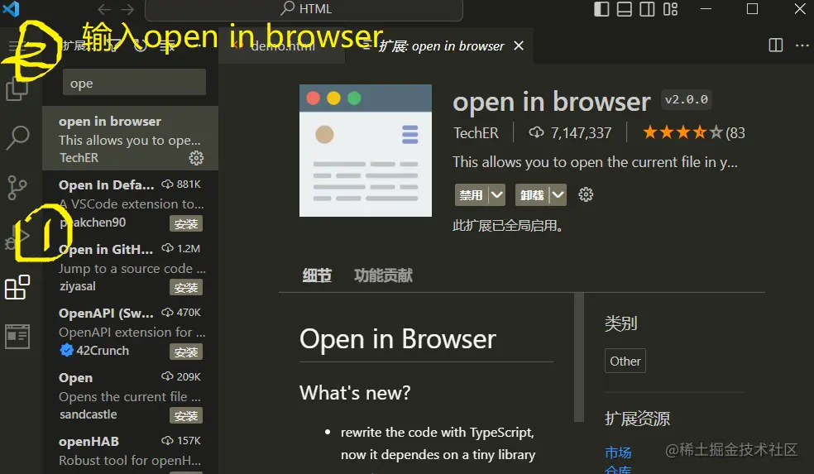
Task: Open the Explorer files icon in activity bar
Action: (x=17, y=89)
